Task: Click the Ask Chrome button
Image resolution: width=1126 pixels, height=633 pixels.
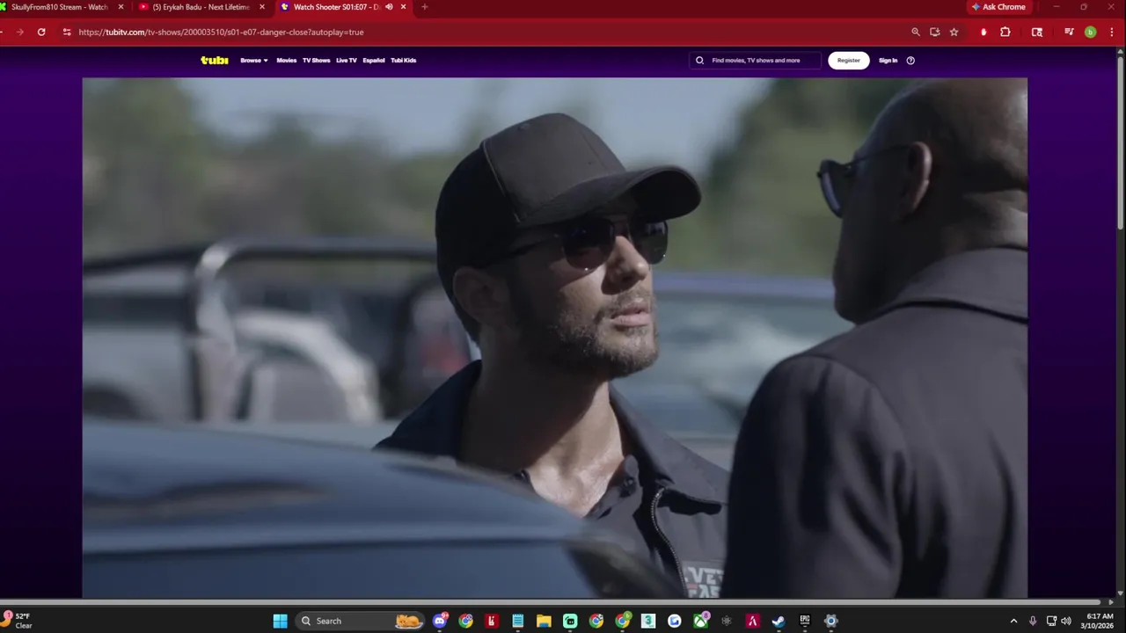Action: coord(998,7)
